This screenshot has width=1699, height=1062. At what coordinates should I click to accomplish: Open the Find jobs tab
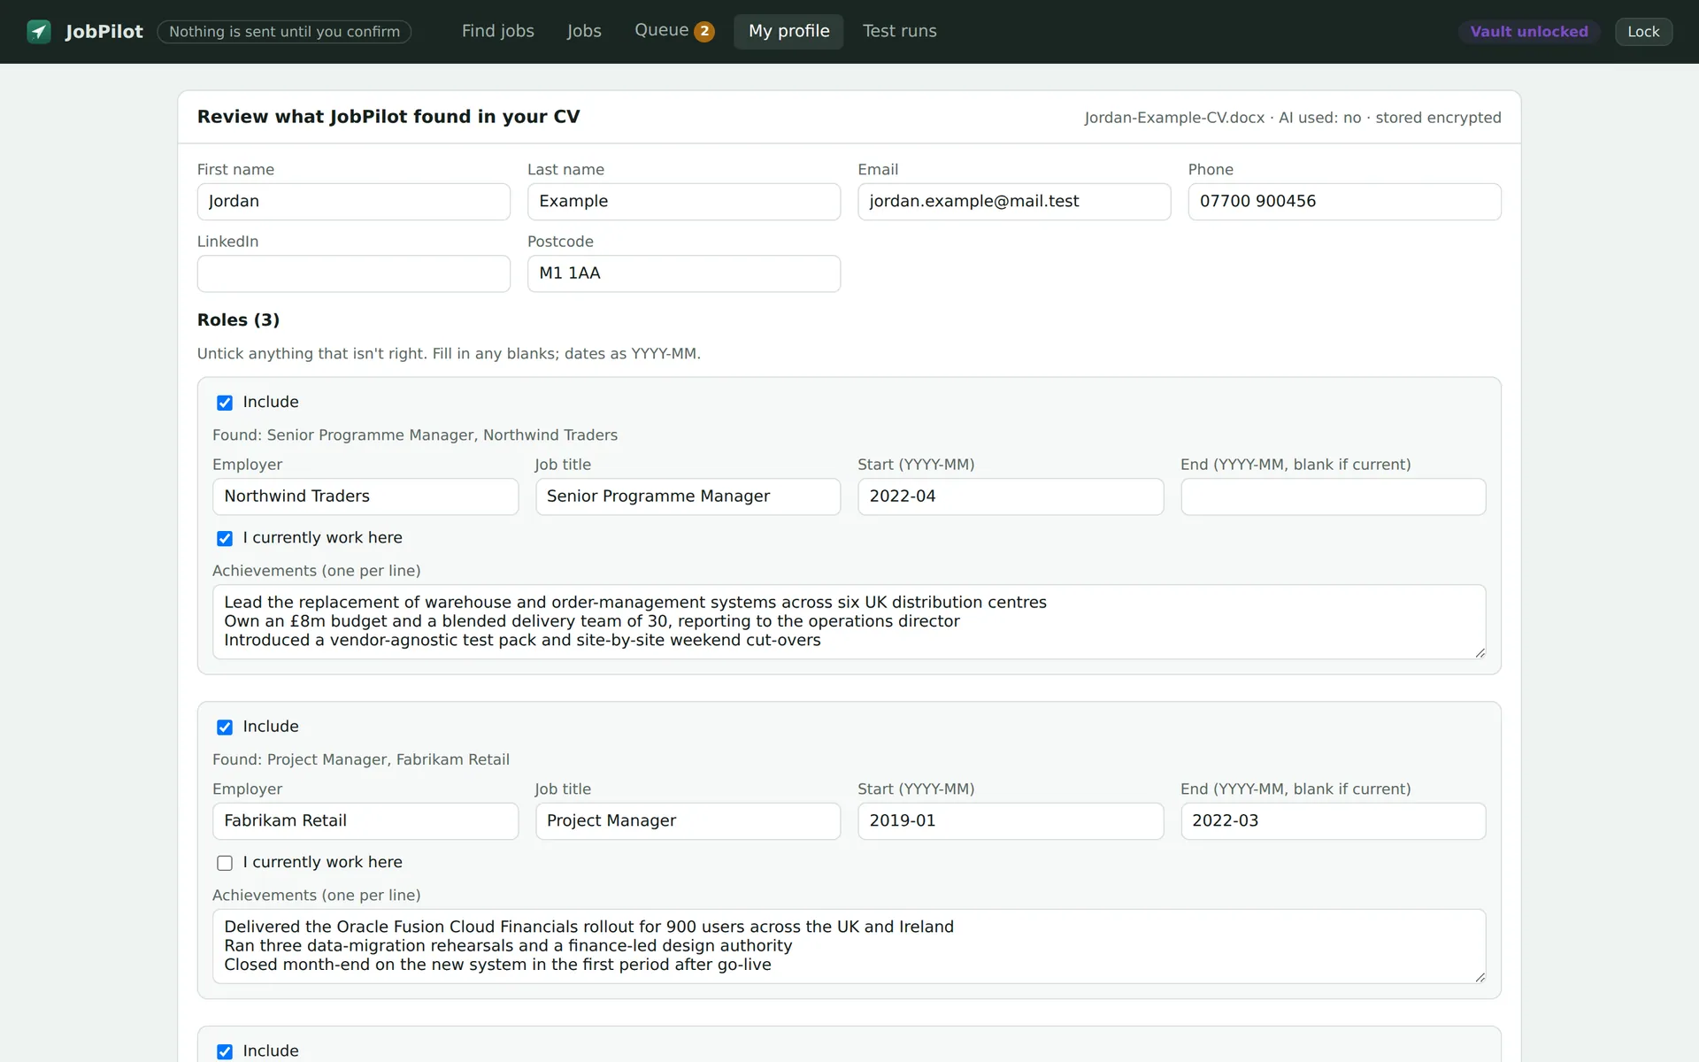497,31
